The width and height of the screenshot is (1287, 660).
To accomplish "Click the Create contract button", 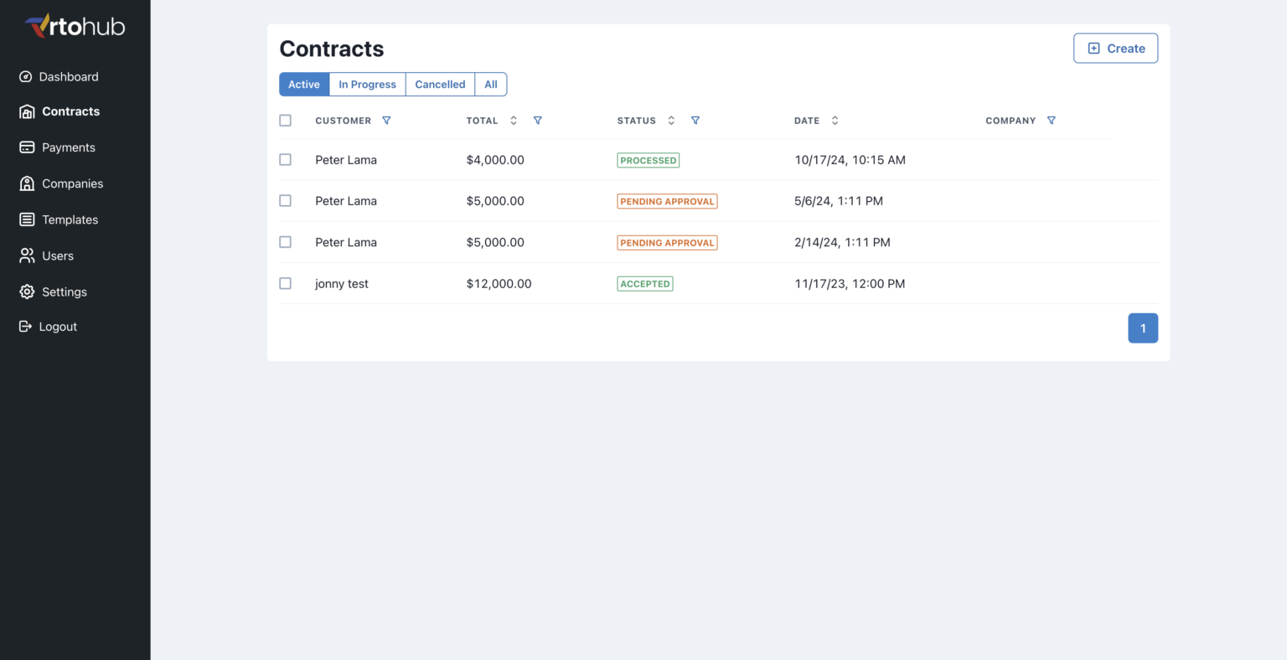I will pos(1115,49).
